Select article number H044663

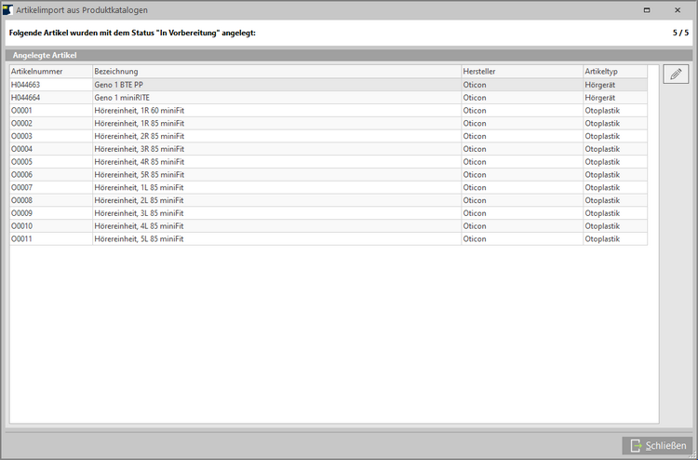coord(25,85)
